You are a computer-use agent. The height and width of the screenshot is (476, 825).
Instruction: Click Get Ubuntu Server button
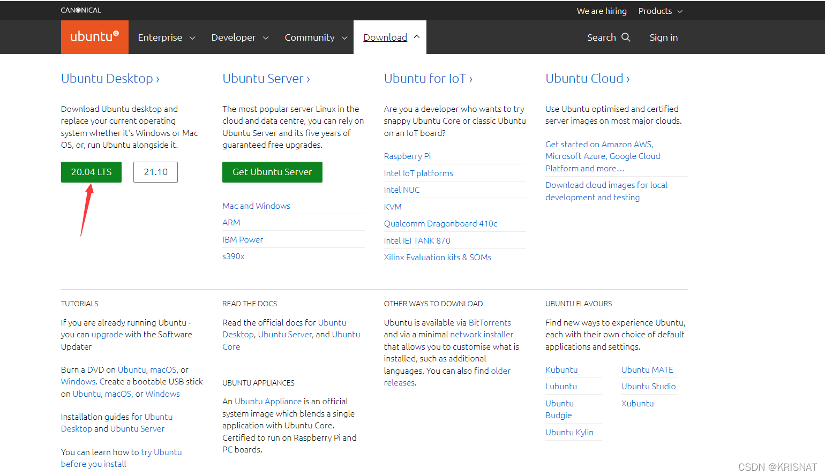272,172
